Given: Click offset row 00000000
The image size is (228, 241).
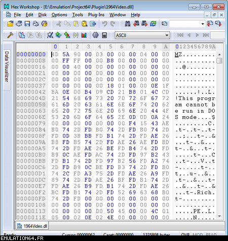Looking at the screenshot, I should 31,54.
